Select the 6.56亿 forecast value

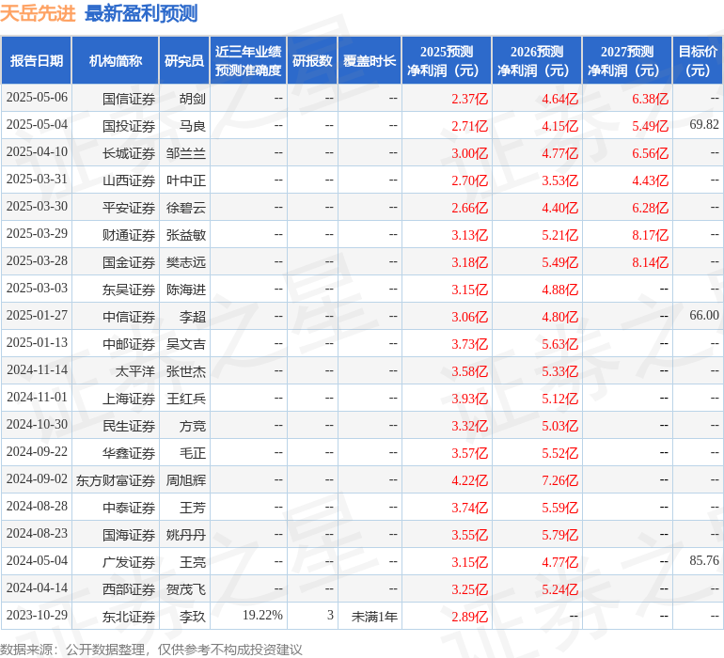click(650, 153)
